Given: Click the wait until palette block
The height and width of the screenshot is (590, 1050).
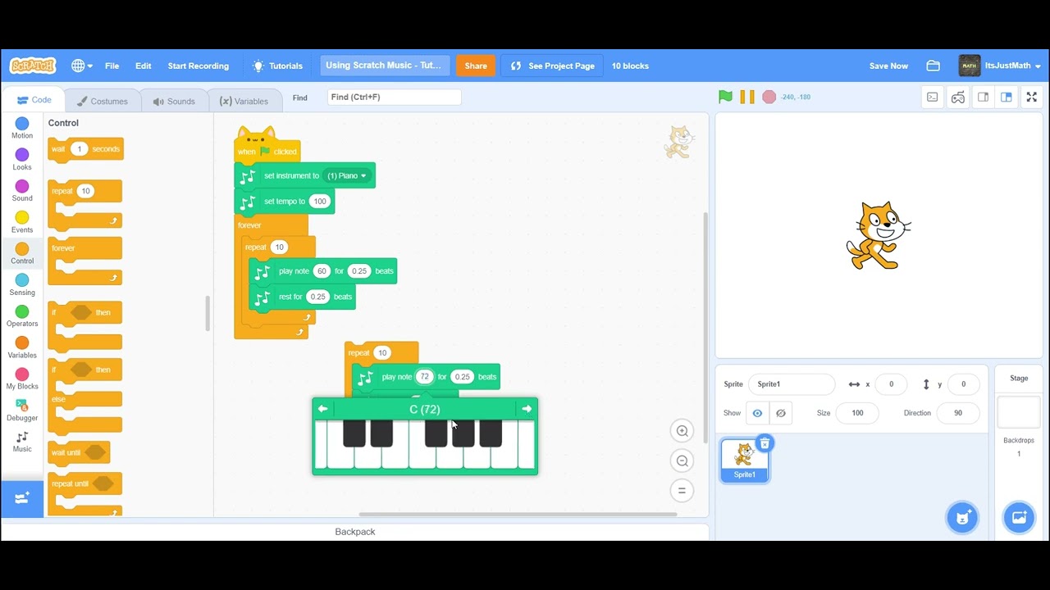Looking at the screenshot, I should 79,452.
